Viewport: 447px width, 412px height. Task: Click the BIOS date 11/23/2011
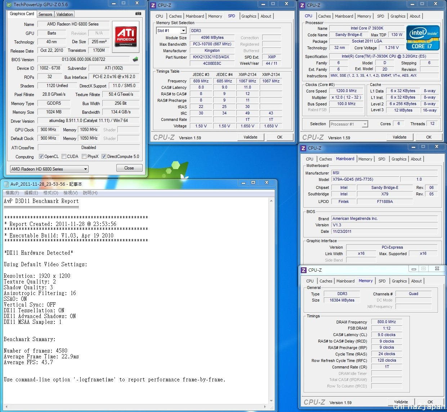pos(385,231)
